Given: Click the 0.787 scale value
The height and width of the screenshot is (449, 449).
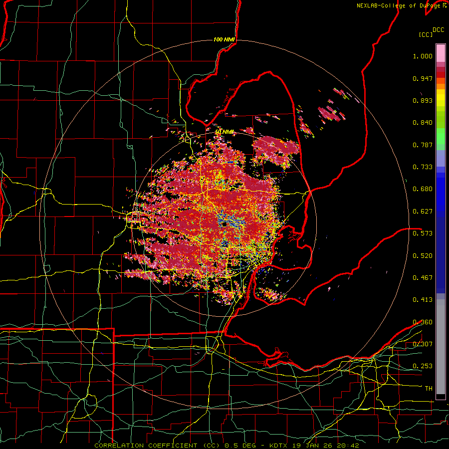Looking at the screenshot, I should (x=423, y=145).
